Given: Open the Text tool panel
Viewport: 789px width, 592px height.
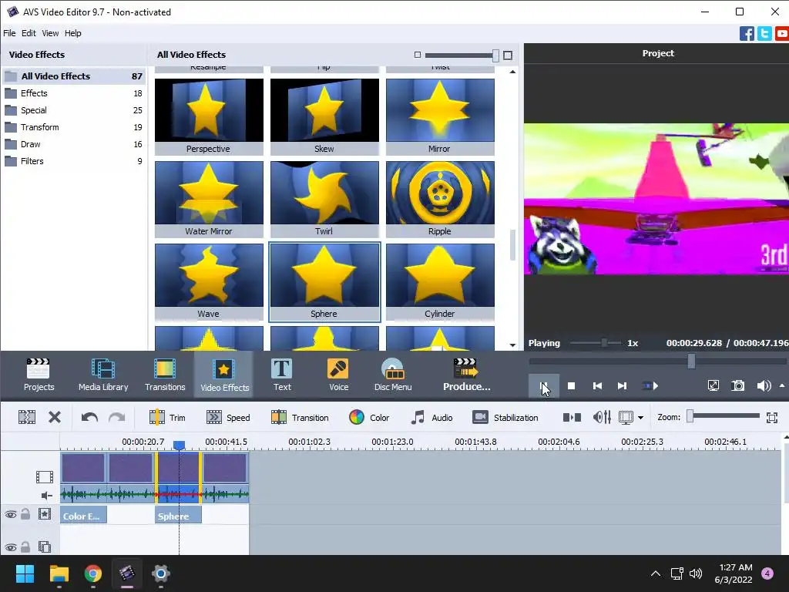Looking at the screenshot, I should click(x=282, y=374).
